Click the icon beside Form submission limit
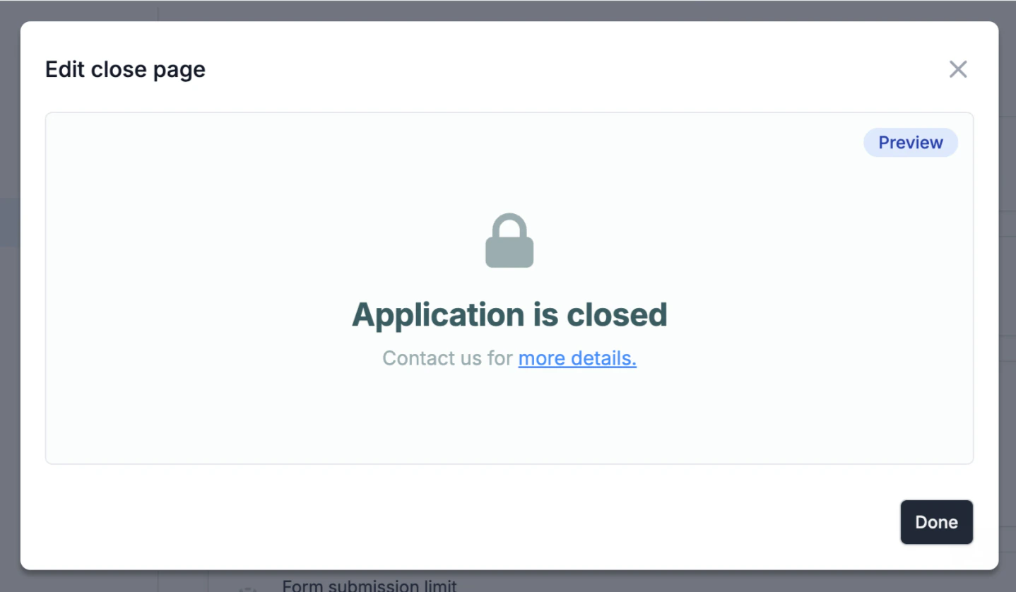The height and width of the screenshot is (592, 1016). click(247, 588)
